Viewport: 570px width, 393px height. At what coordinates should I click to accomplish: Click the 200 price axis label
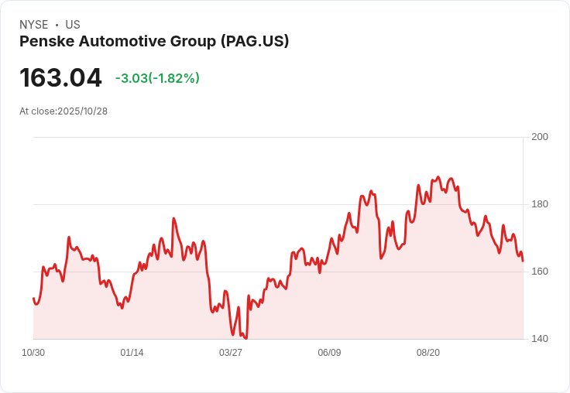coord(540,137)
